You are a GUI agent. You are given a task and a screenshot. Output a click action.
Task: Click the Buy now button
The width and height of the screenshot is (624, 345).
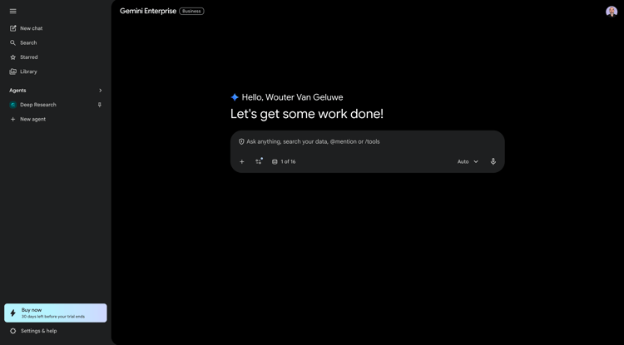click(x=55, y=313)
